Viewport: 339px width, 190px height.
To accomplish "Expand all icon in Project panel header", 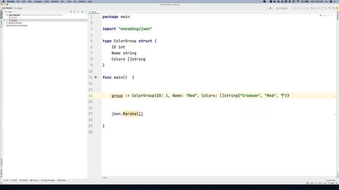I will pyautogui.click(x=75, y=12).
